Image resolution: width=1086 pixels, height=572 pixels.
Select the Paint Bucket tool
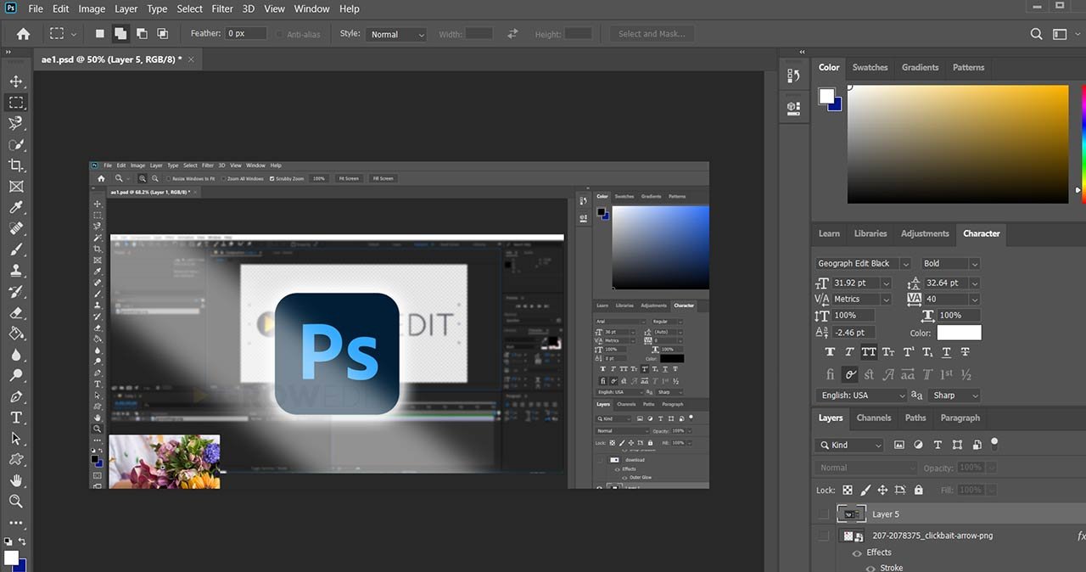(16, 334)
